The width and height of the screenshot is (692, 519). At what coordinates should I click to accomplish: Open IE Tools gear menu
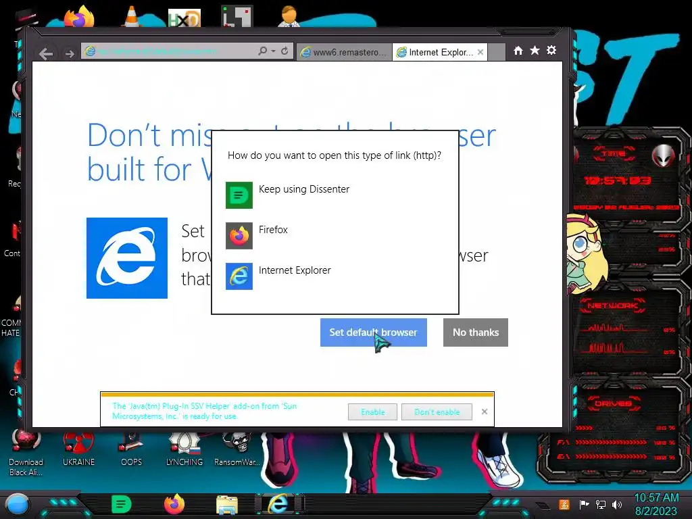[551, 50]
